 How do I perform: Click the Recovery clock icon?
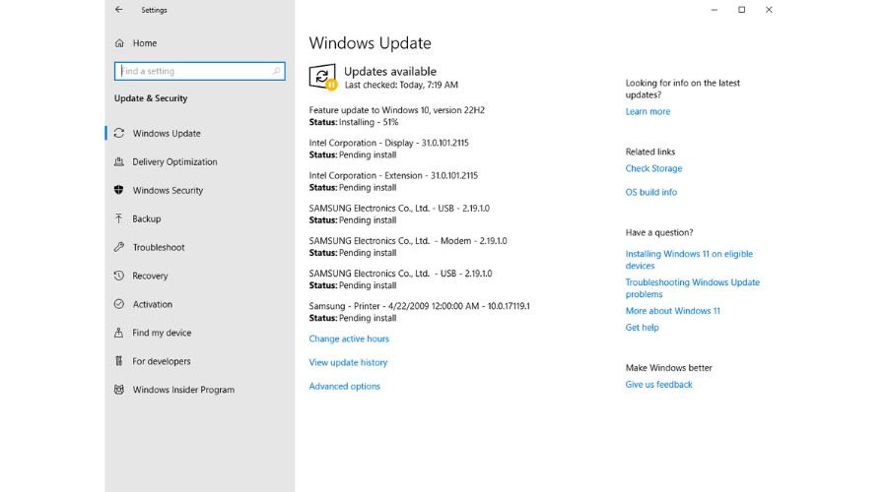coord(119,276)
